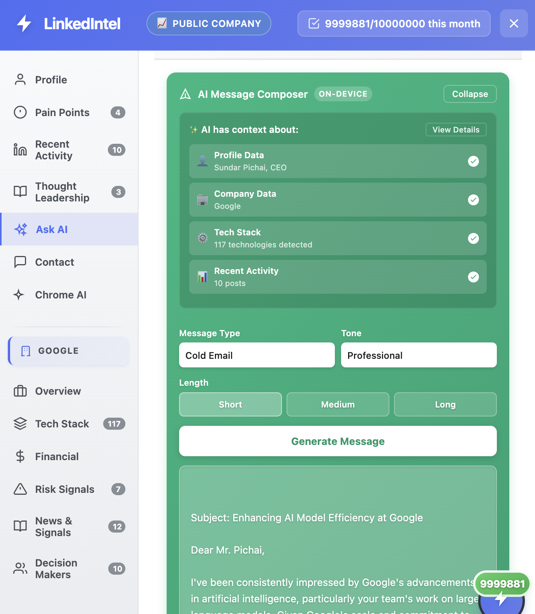Click the LinkedIn icon beside Recent Activity
This screenshot has height=614, width=535.
(20, 150)
